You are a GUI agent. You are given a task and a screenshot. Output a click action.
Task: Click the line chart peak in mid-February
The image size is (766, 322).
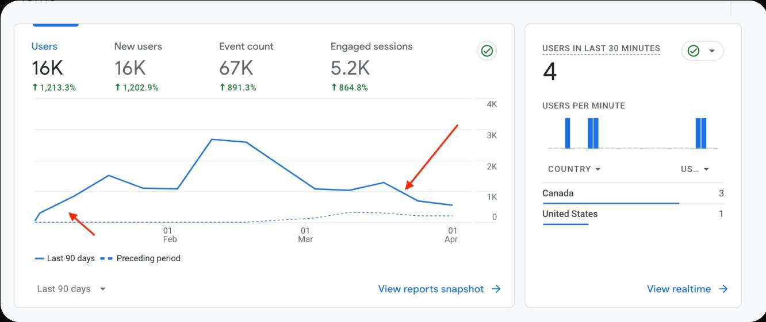tap(212, 139)
